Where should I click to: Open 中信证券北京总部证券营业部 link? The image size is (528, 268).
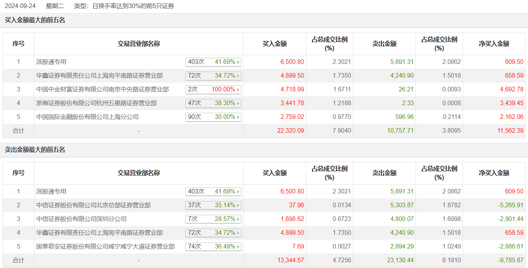93,205
